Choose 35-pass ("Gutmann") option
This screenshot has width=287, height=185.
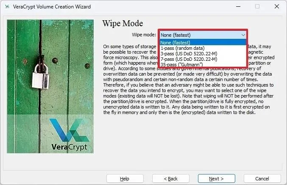(203, 64)
